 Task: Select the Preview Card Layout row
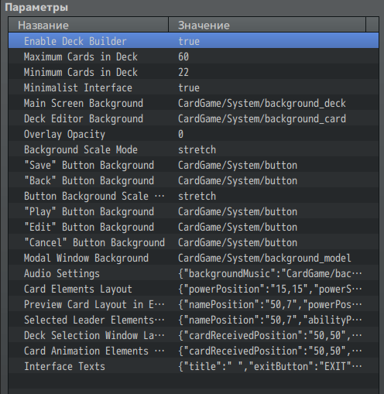pos(194,303)
